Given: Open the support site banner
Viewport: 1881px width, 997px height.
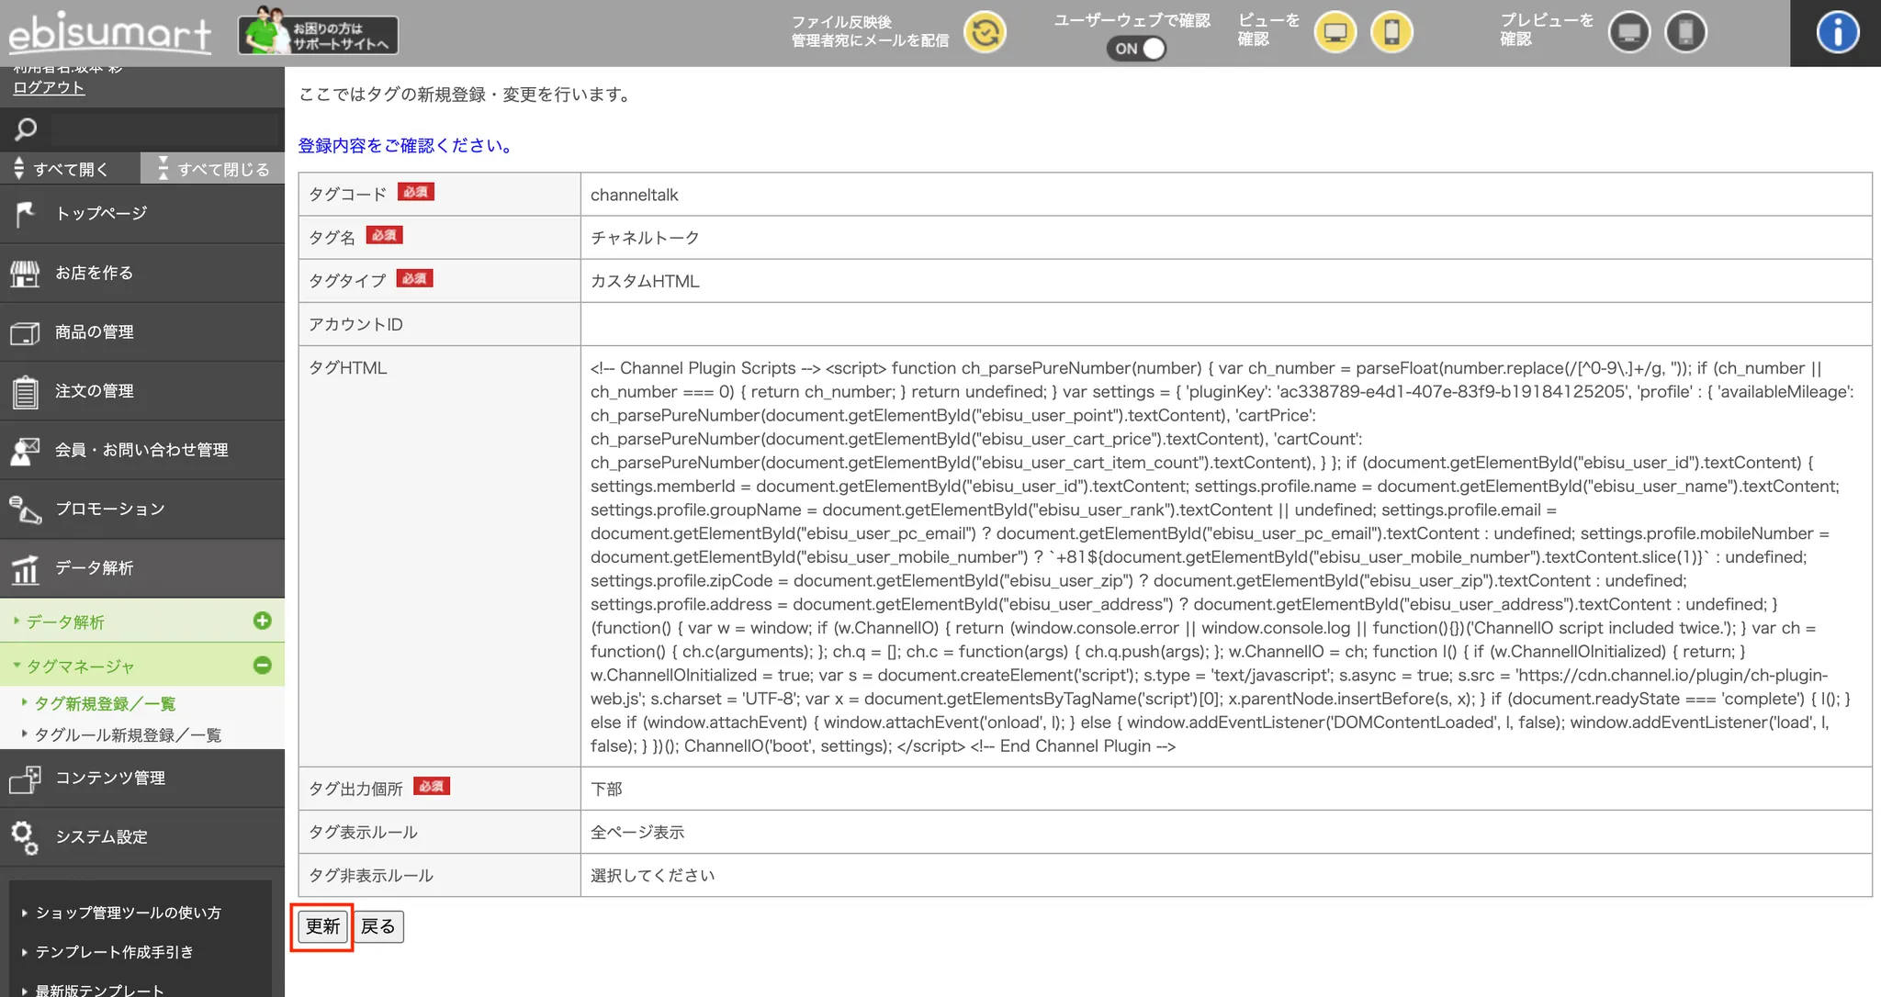Looking at the screenshot, I should tap(318, 35).
